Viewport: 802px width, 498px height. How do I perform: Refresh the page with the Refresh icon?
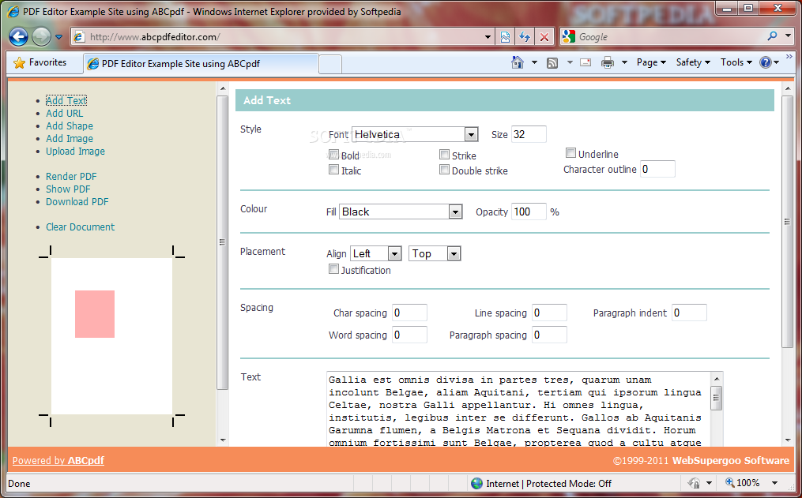coord(525,37)
